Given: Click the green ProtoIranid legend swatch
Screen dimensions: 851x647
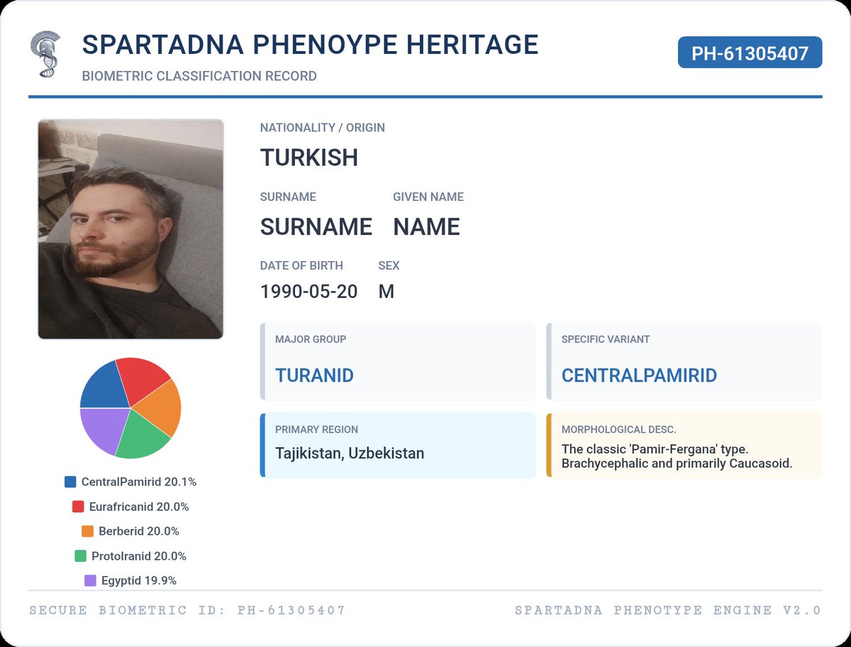Looking at the screenshot, I should click(80, 556).
